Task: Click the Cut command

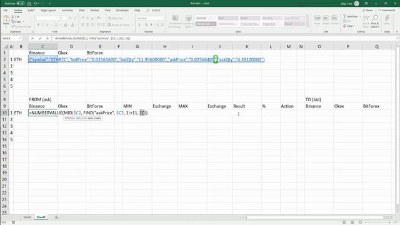Action: [15, 17]
